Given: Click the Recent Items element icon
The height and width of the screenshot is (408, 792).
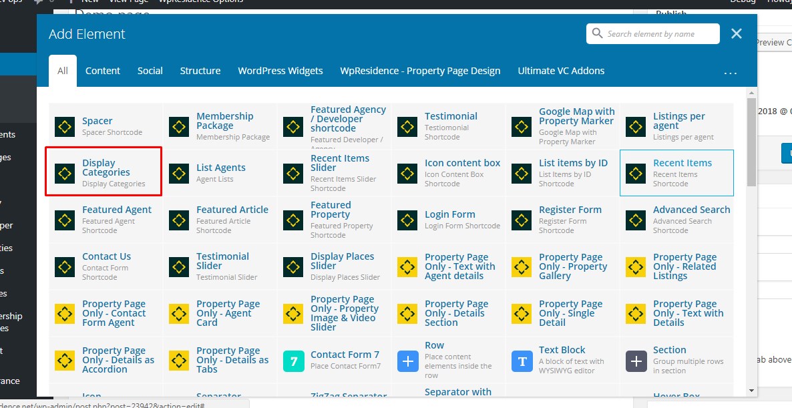Looking at the screenshot, I should (x=636, y=174).
